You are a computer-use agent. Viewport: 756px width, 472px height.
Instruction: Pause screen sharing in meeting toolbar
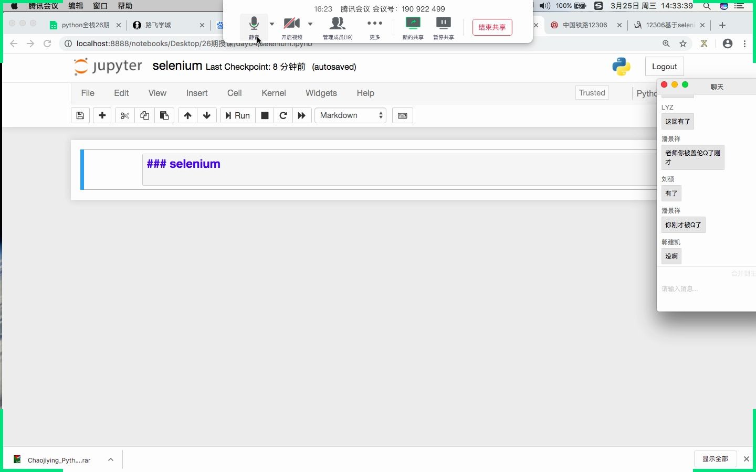444,27
